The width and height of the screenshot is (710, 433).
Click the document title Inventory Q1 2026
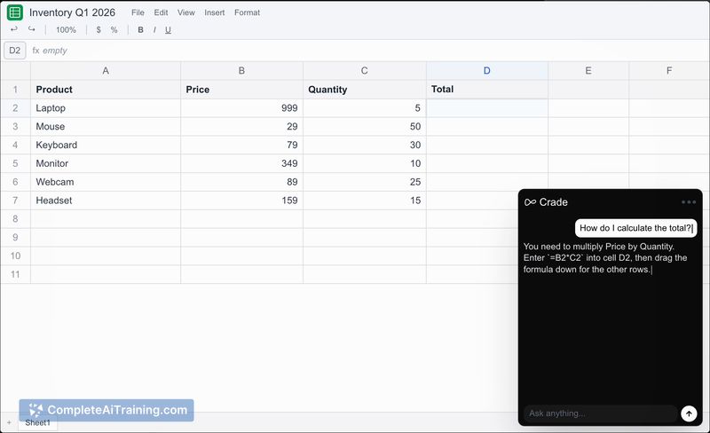(x=73, y=12)
